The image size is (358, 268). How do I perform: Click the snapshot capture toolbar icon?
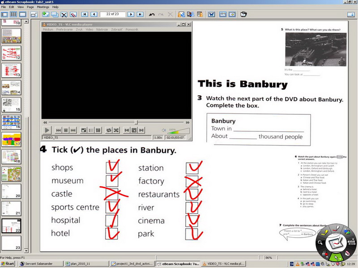(243, 14)
